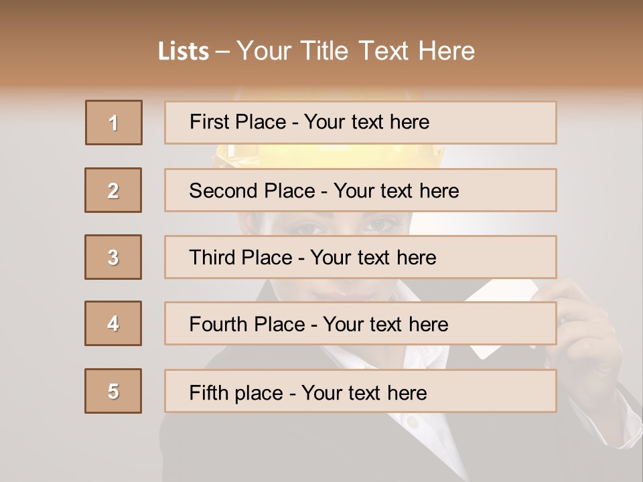Click the number 1 box
This screenshot has height=482, width=643.
point(113,123)
